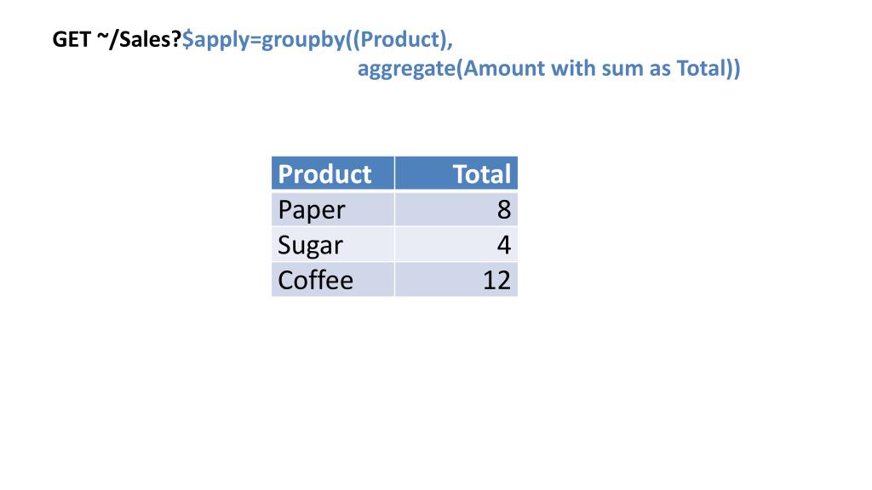Image resolution: width=872 pixels, height=490 pixels.
Task: Select the Paper cell
Action: (x=333, y=209)
